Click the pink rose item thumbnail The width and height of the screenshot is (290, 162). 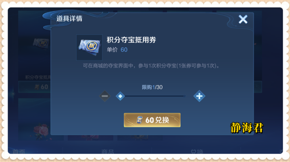[x=41, y=131]
